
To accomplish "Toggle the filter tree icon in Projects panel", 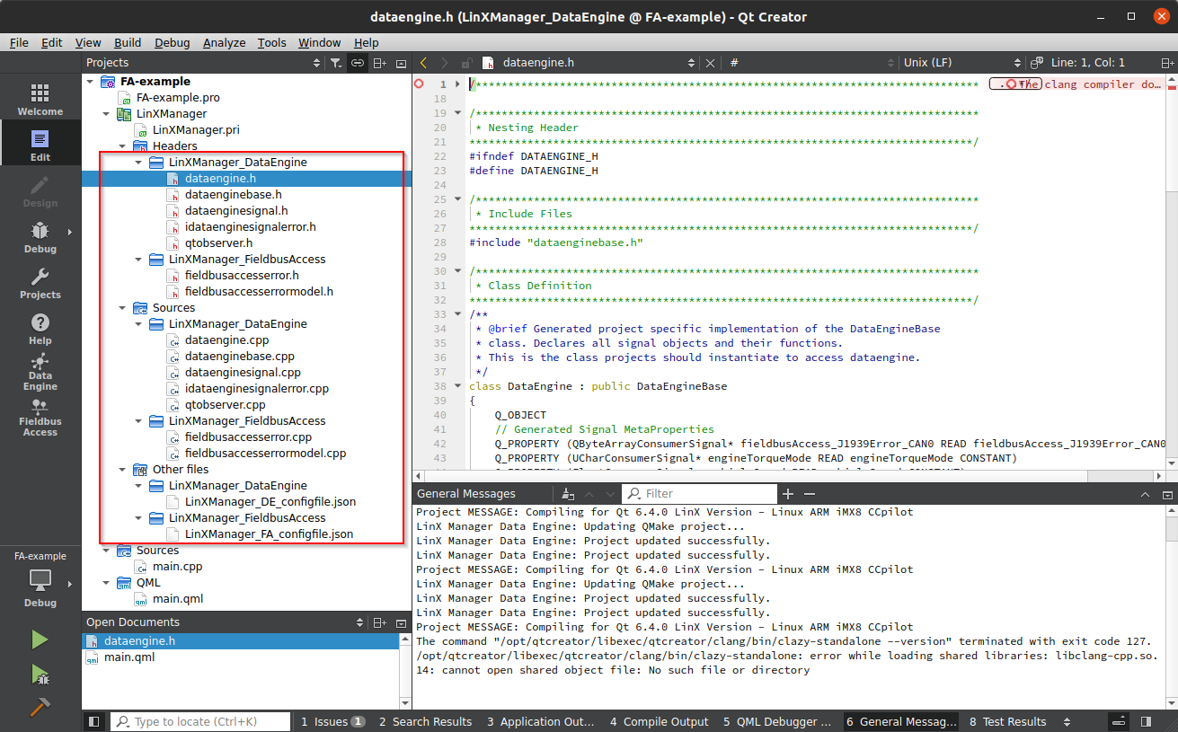I will pos(336,62).
